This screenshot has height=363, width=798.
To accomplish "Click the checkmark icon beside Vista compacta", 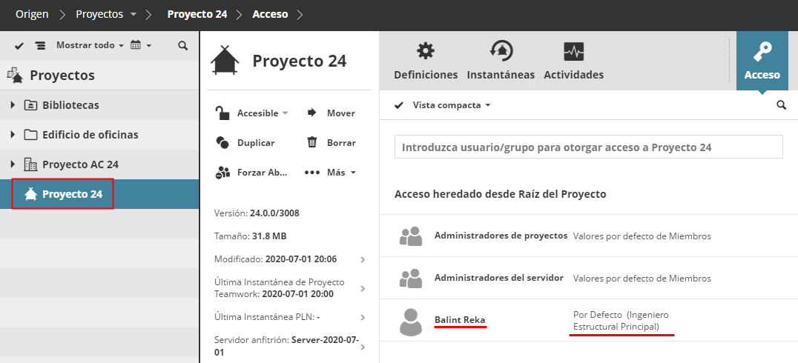I will coord(400,105).
